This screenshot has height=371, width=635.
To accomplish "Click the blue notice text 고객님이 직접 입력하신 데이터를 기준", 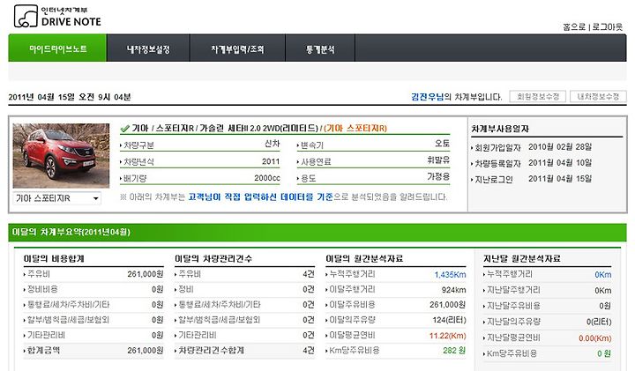I will tap(260, 197).
